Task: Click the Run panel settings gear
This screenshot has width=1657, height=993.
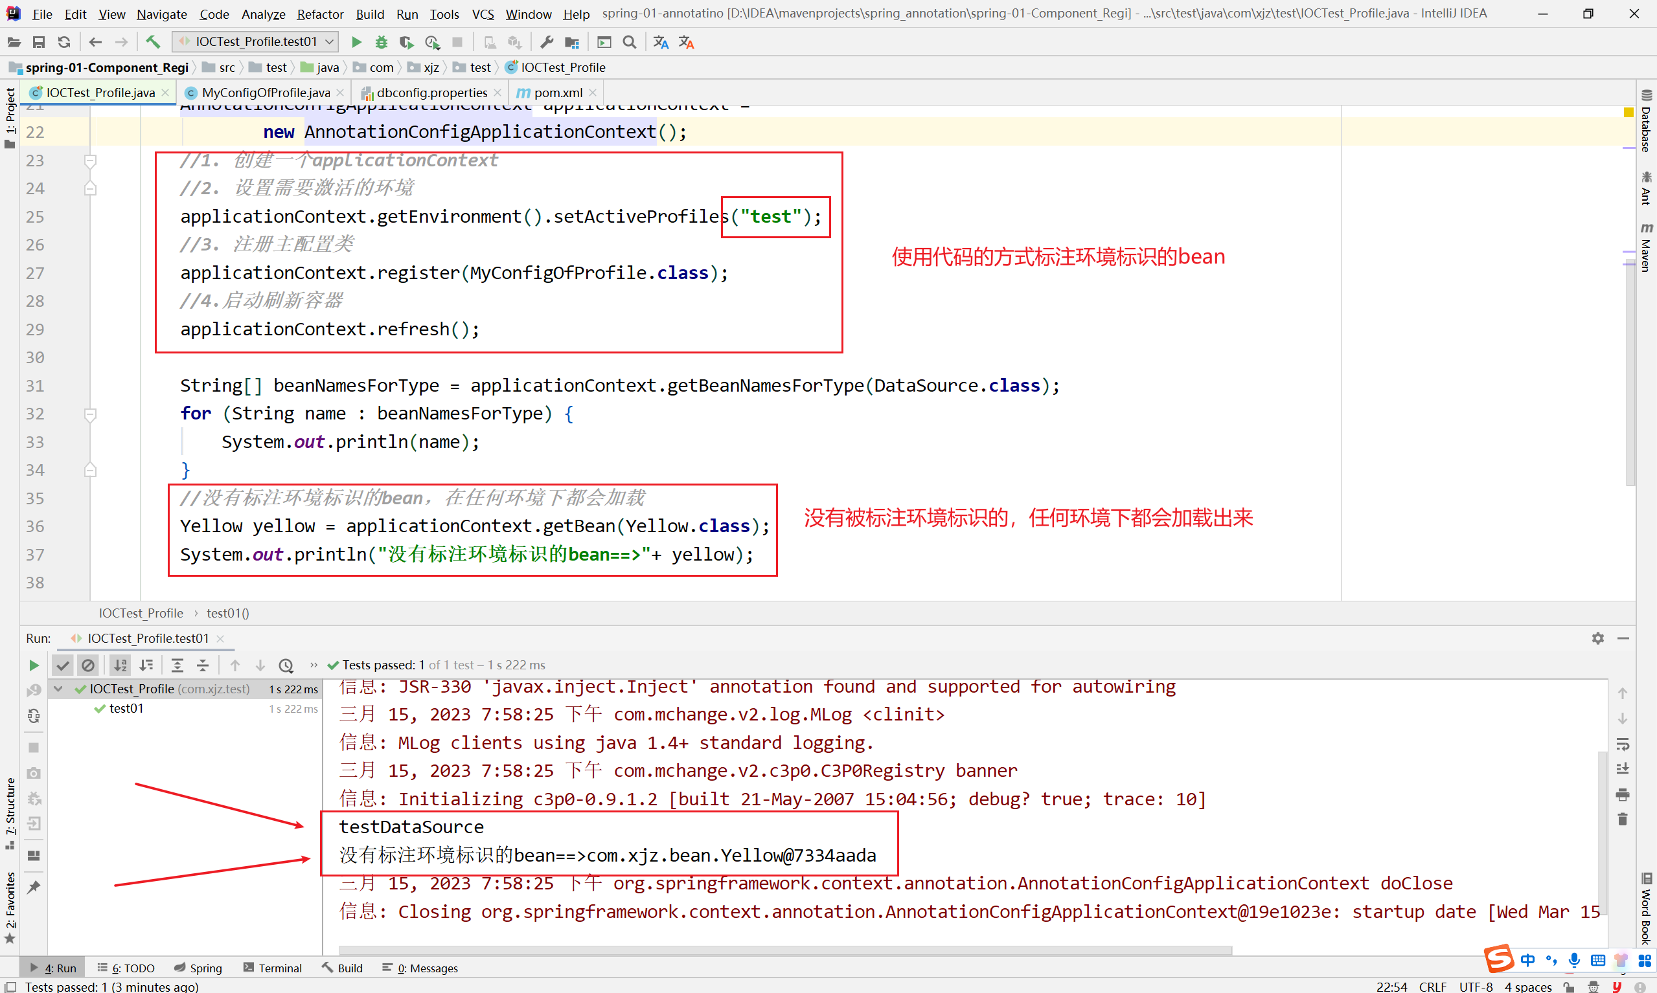Action: coord(1598,638)
